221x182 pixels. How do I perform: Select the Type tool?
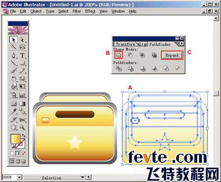click(23, 56)
